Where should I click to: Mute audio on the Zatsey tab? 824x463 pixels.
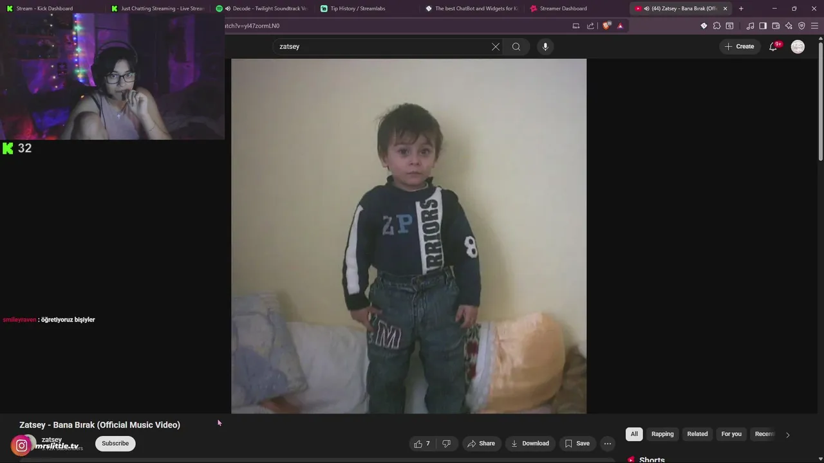pyautogui.click(x=646, y=8)
